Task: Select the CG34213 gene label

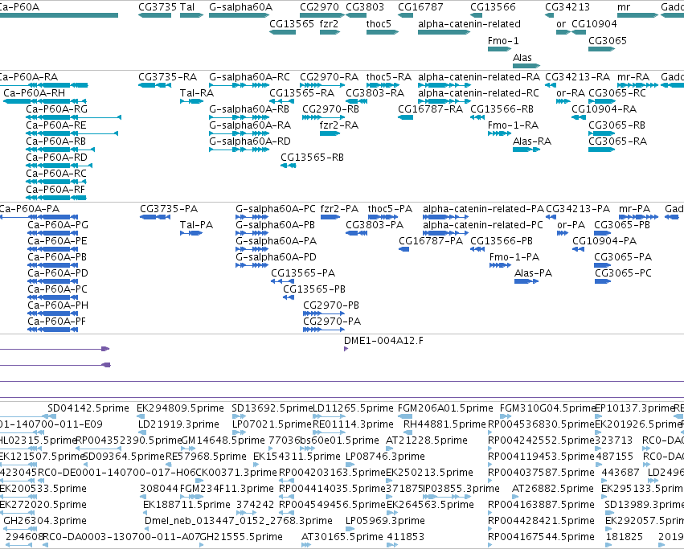Action: coord(567,7)
